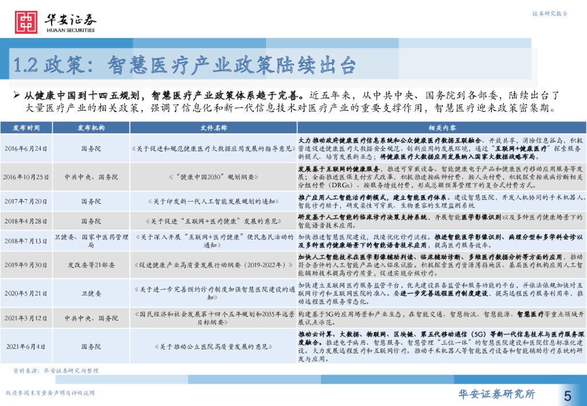Viewport: 587px width, 406px height.
Task: Click the Huaan Securities red logo icon
Action: pos(26,22)
